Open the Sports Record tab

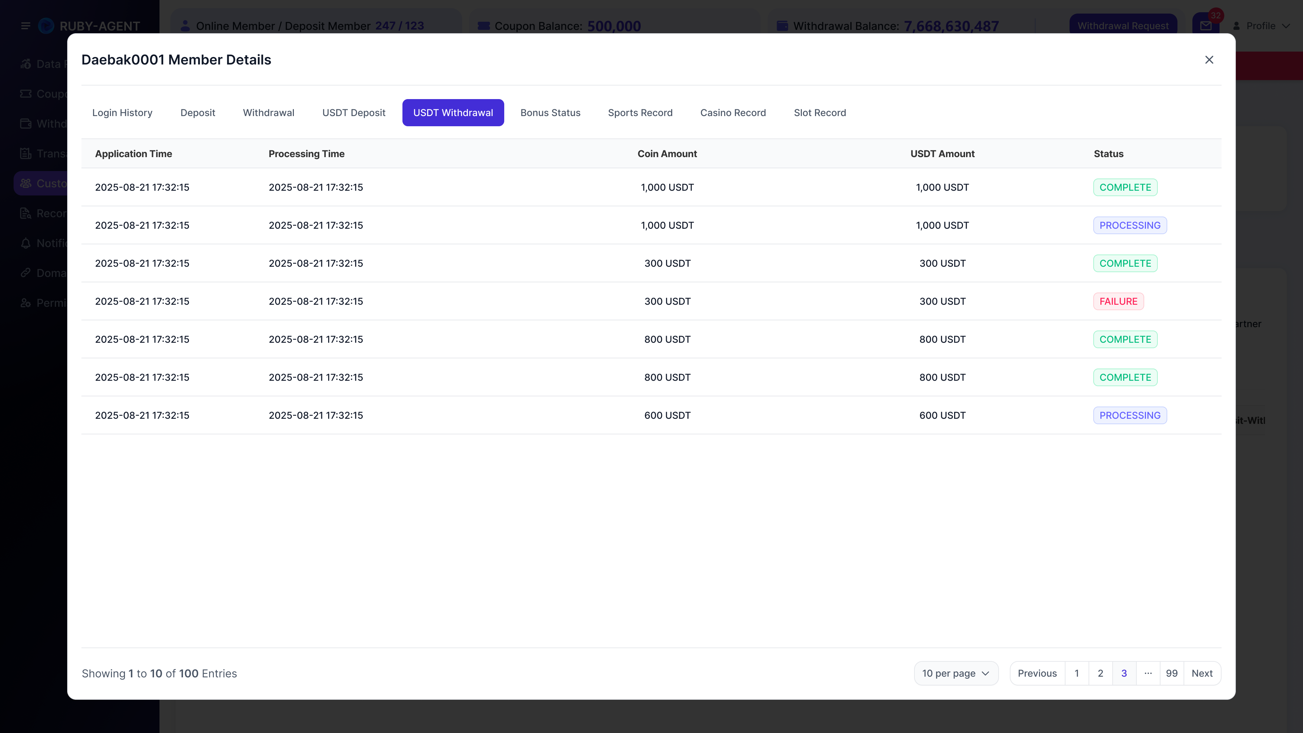640,113
